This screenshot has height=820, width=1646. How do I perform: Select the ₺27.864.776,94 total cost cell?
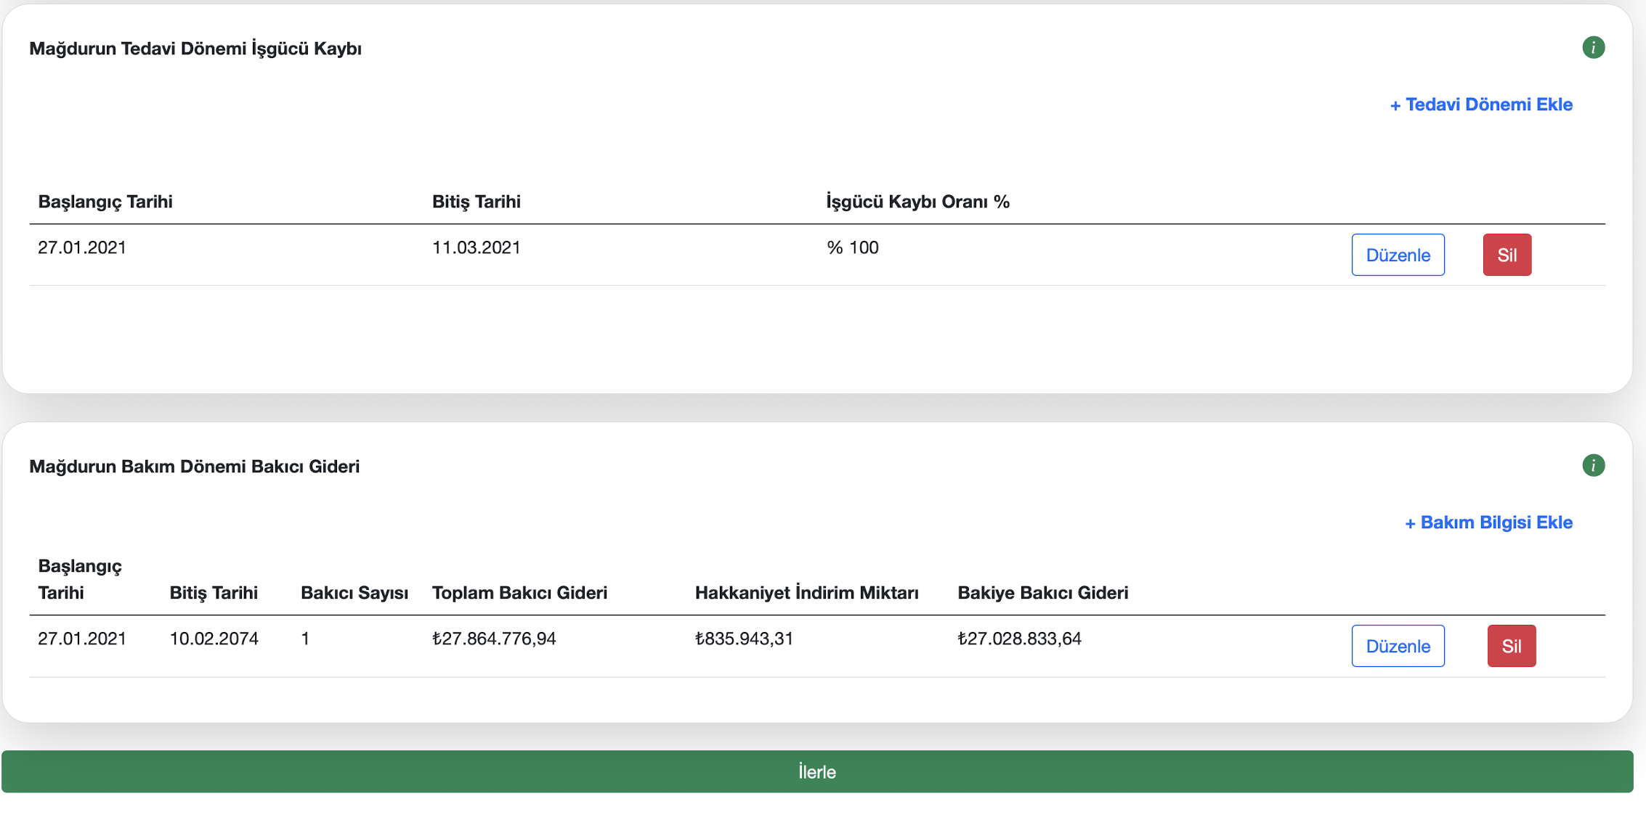[494, 639]
